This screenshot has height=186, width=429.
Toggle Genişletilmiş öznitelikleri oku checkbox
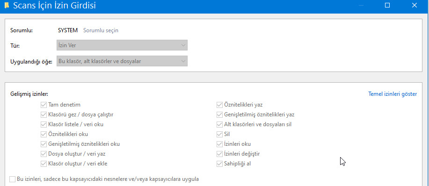(44, 144)
